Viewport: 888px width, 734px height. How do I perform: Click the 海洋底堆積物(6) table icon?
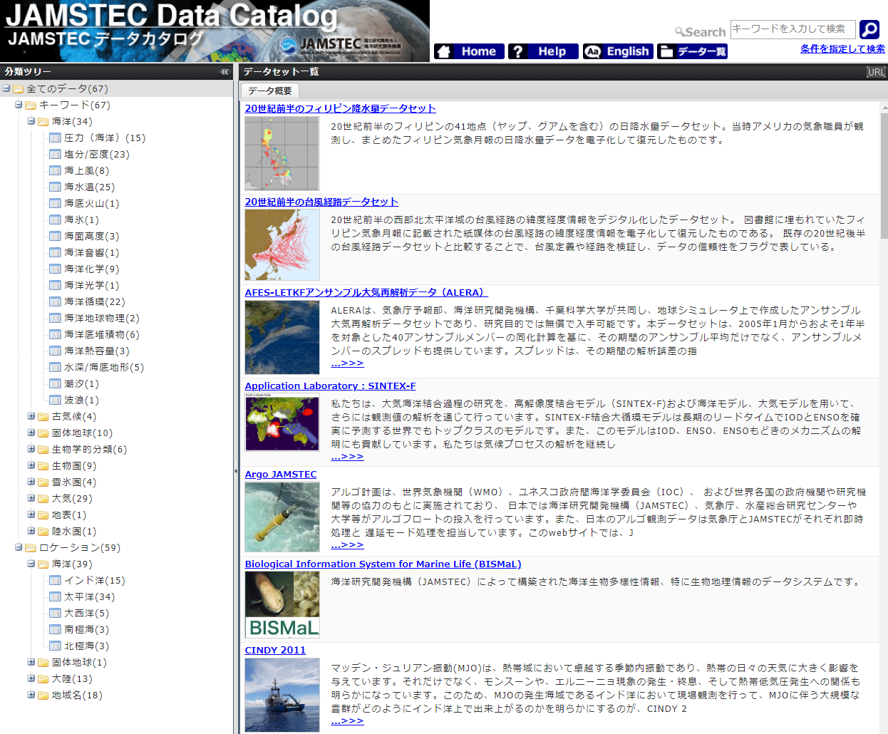(x=55, y=335)
